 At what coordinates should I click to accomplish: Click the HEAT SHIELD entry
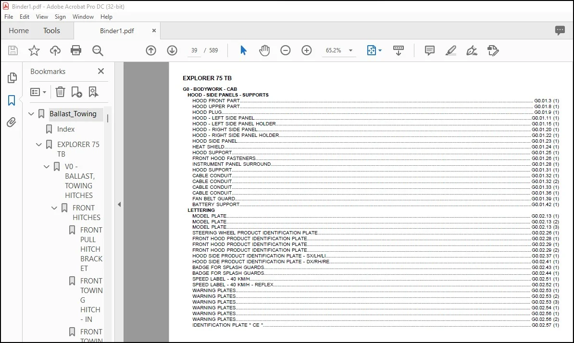[x=375, y=147]
